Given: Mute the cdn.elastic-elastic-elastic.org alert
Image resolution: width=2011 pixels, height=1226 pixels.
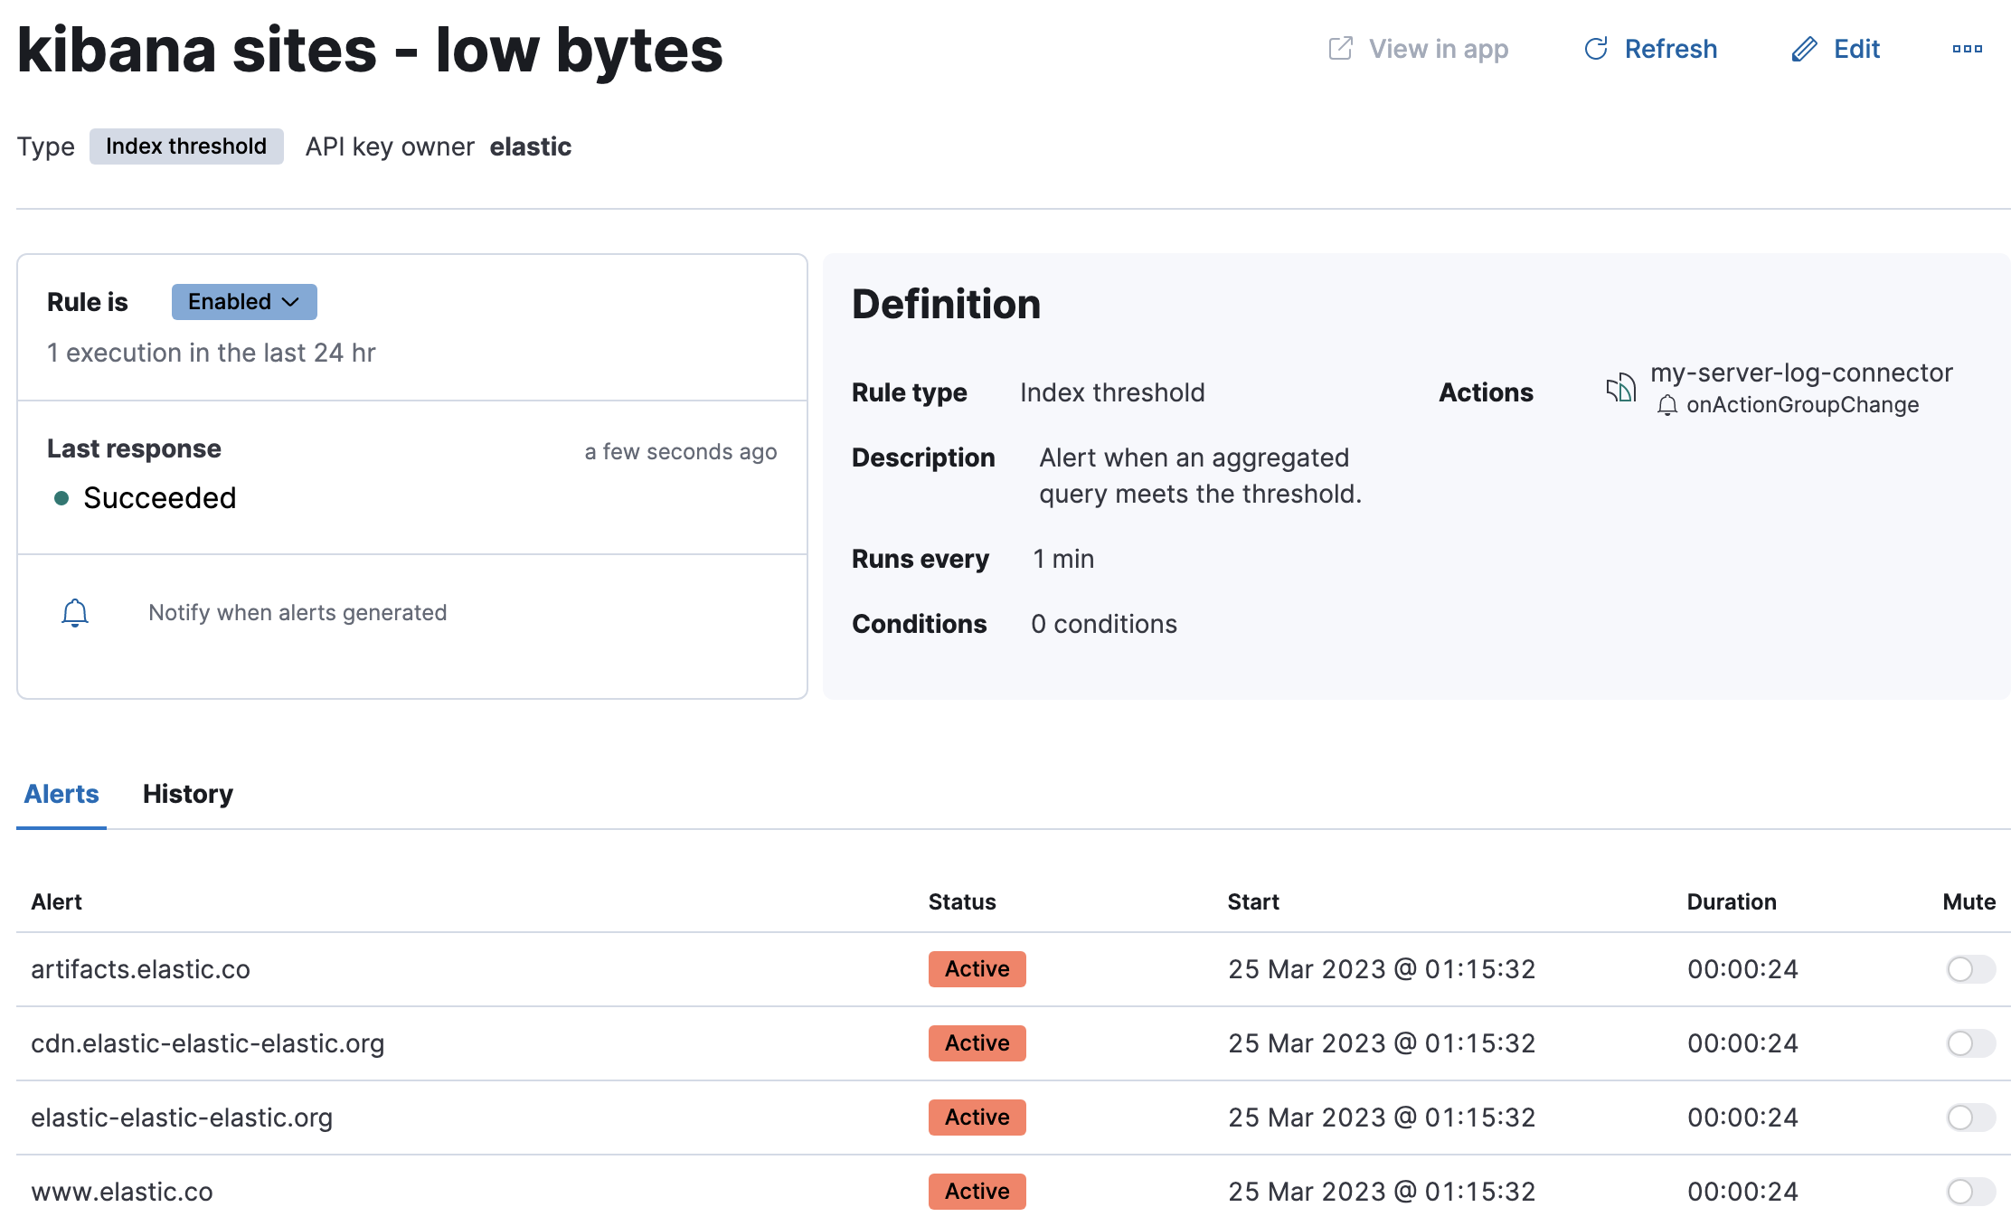Looking at the screenshot, I should [x=1970, y=1043].
